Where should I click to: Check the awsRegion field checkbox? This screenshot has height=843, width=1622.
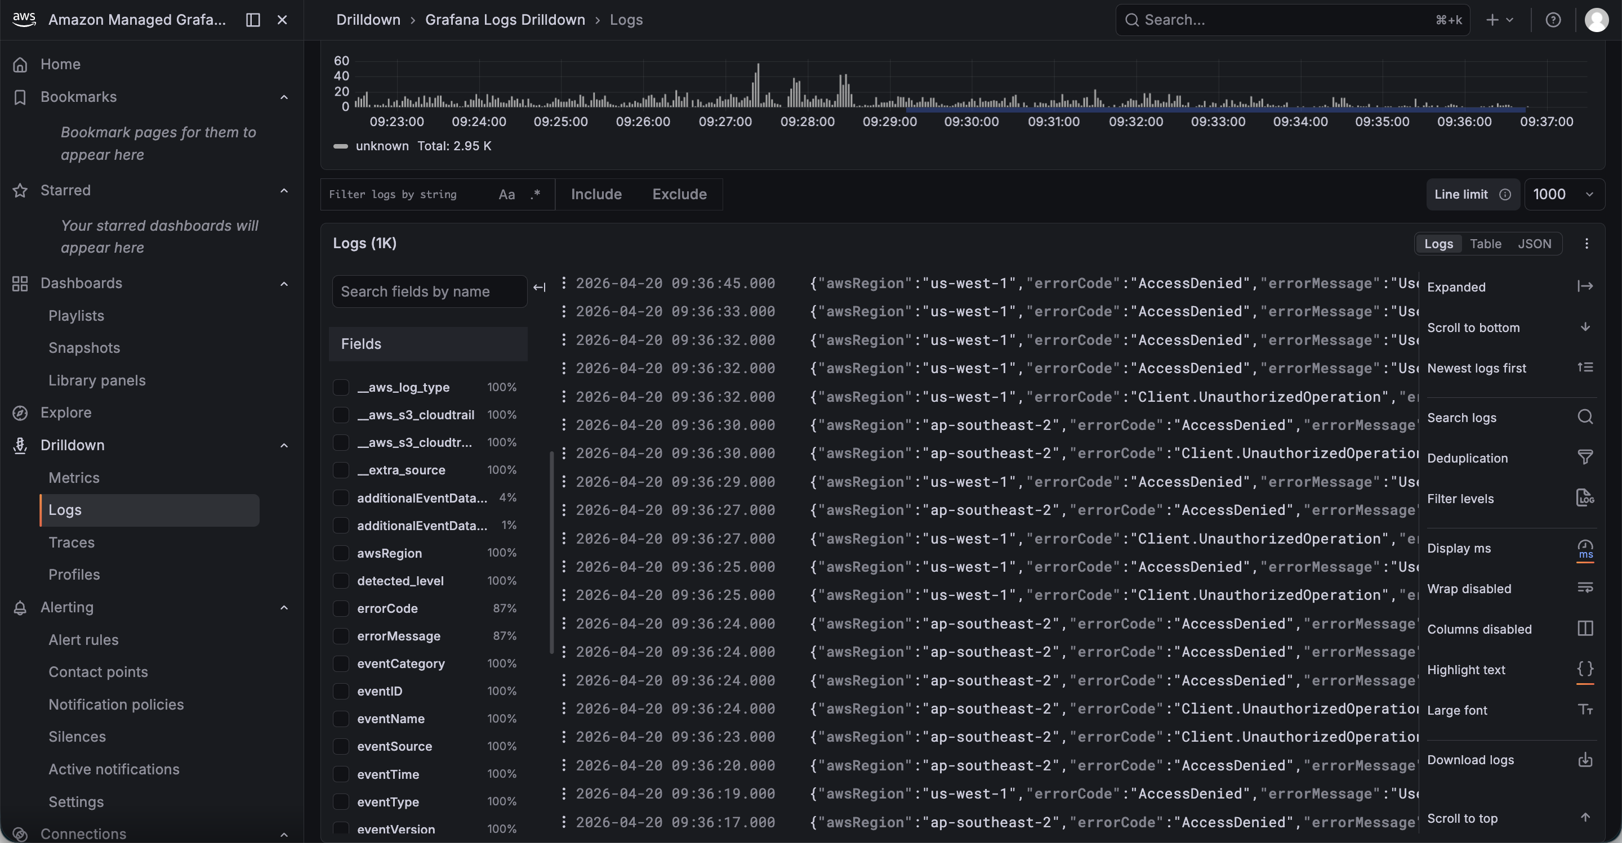coord(341,553)
